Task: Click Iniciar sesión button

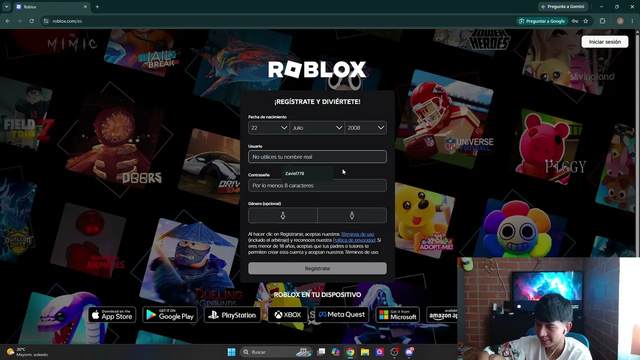Action: pos(604,42)
